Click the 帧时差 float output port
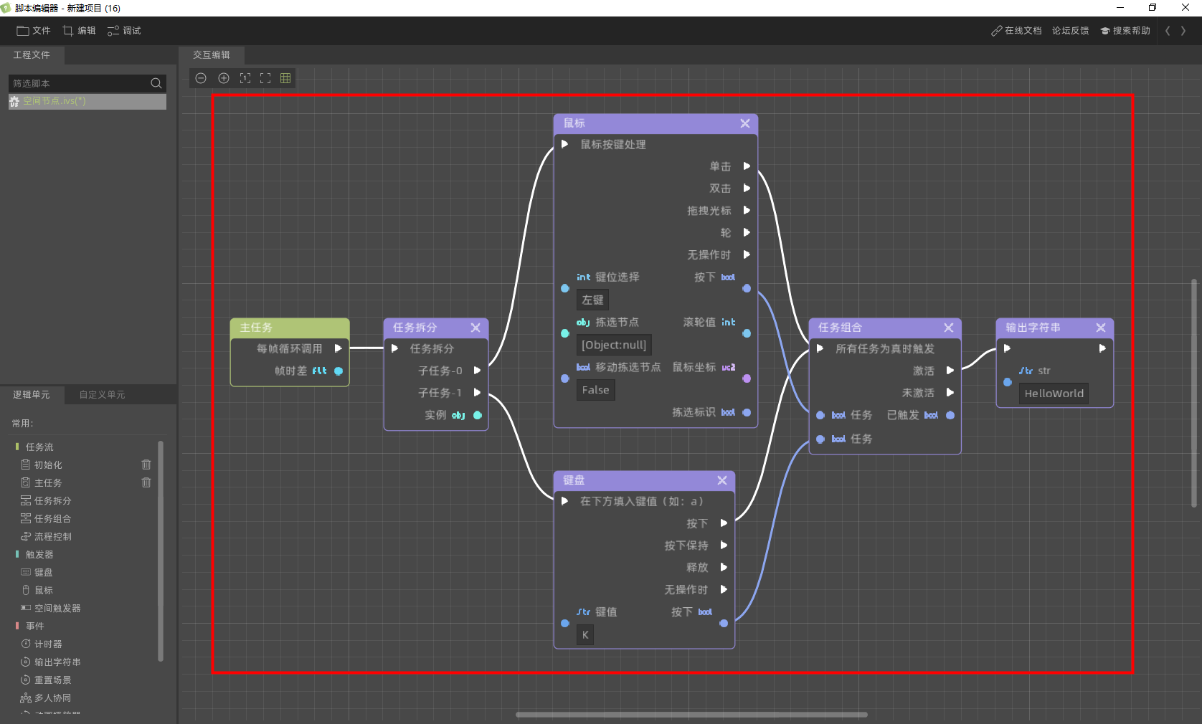This screenshot has height=724, width=1202. (x=339, y=371)
